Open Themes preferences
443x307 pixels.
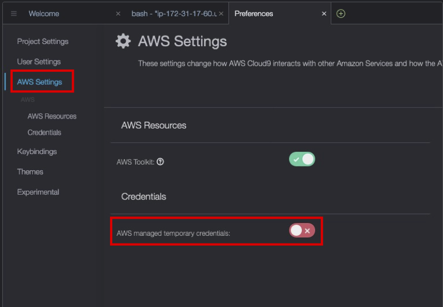[30, 172]
